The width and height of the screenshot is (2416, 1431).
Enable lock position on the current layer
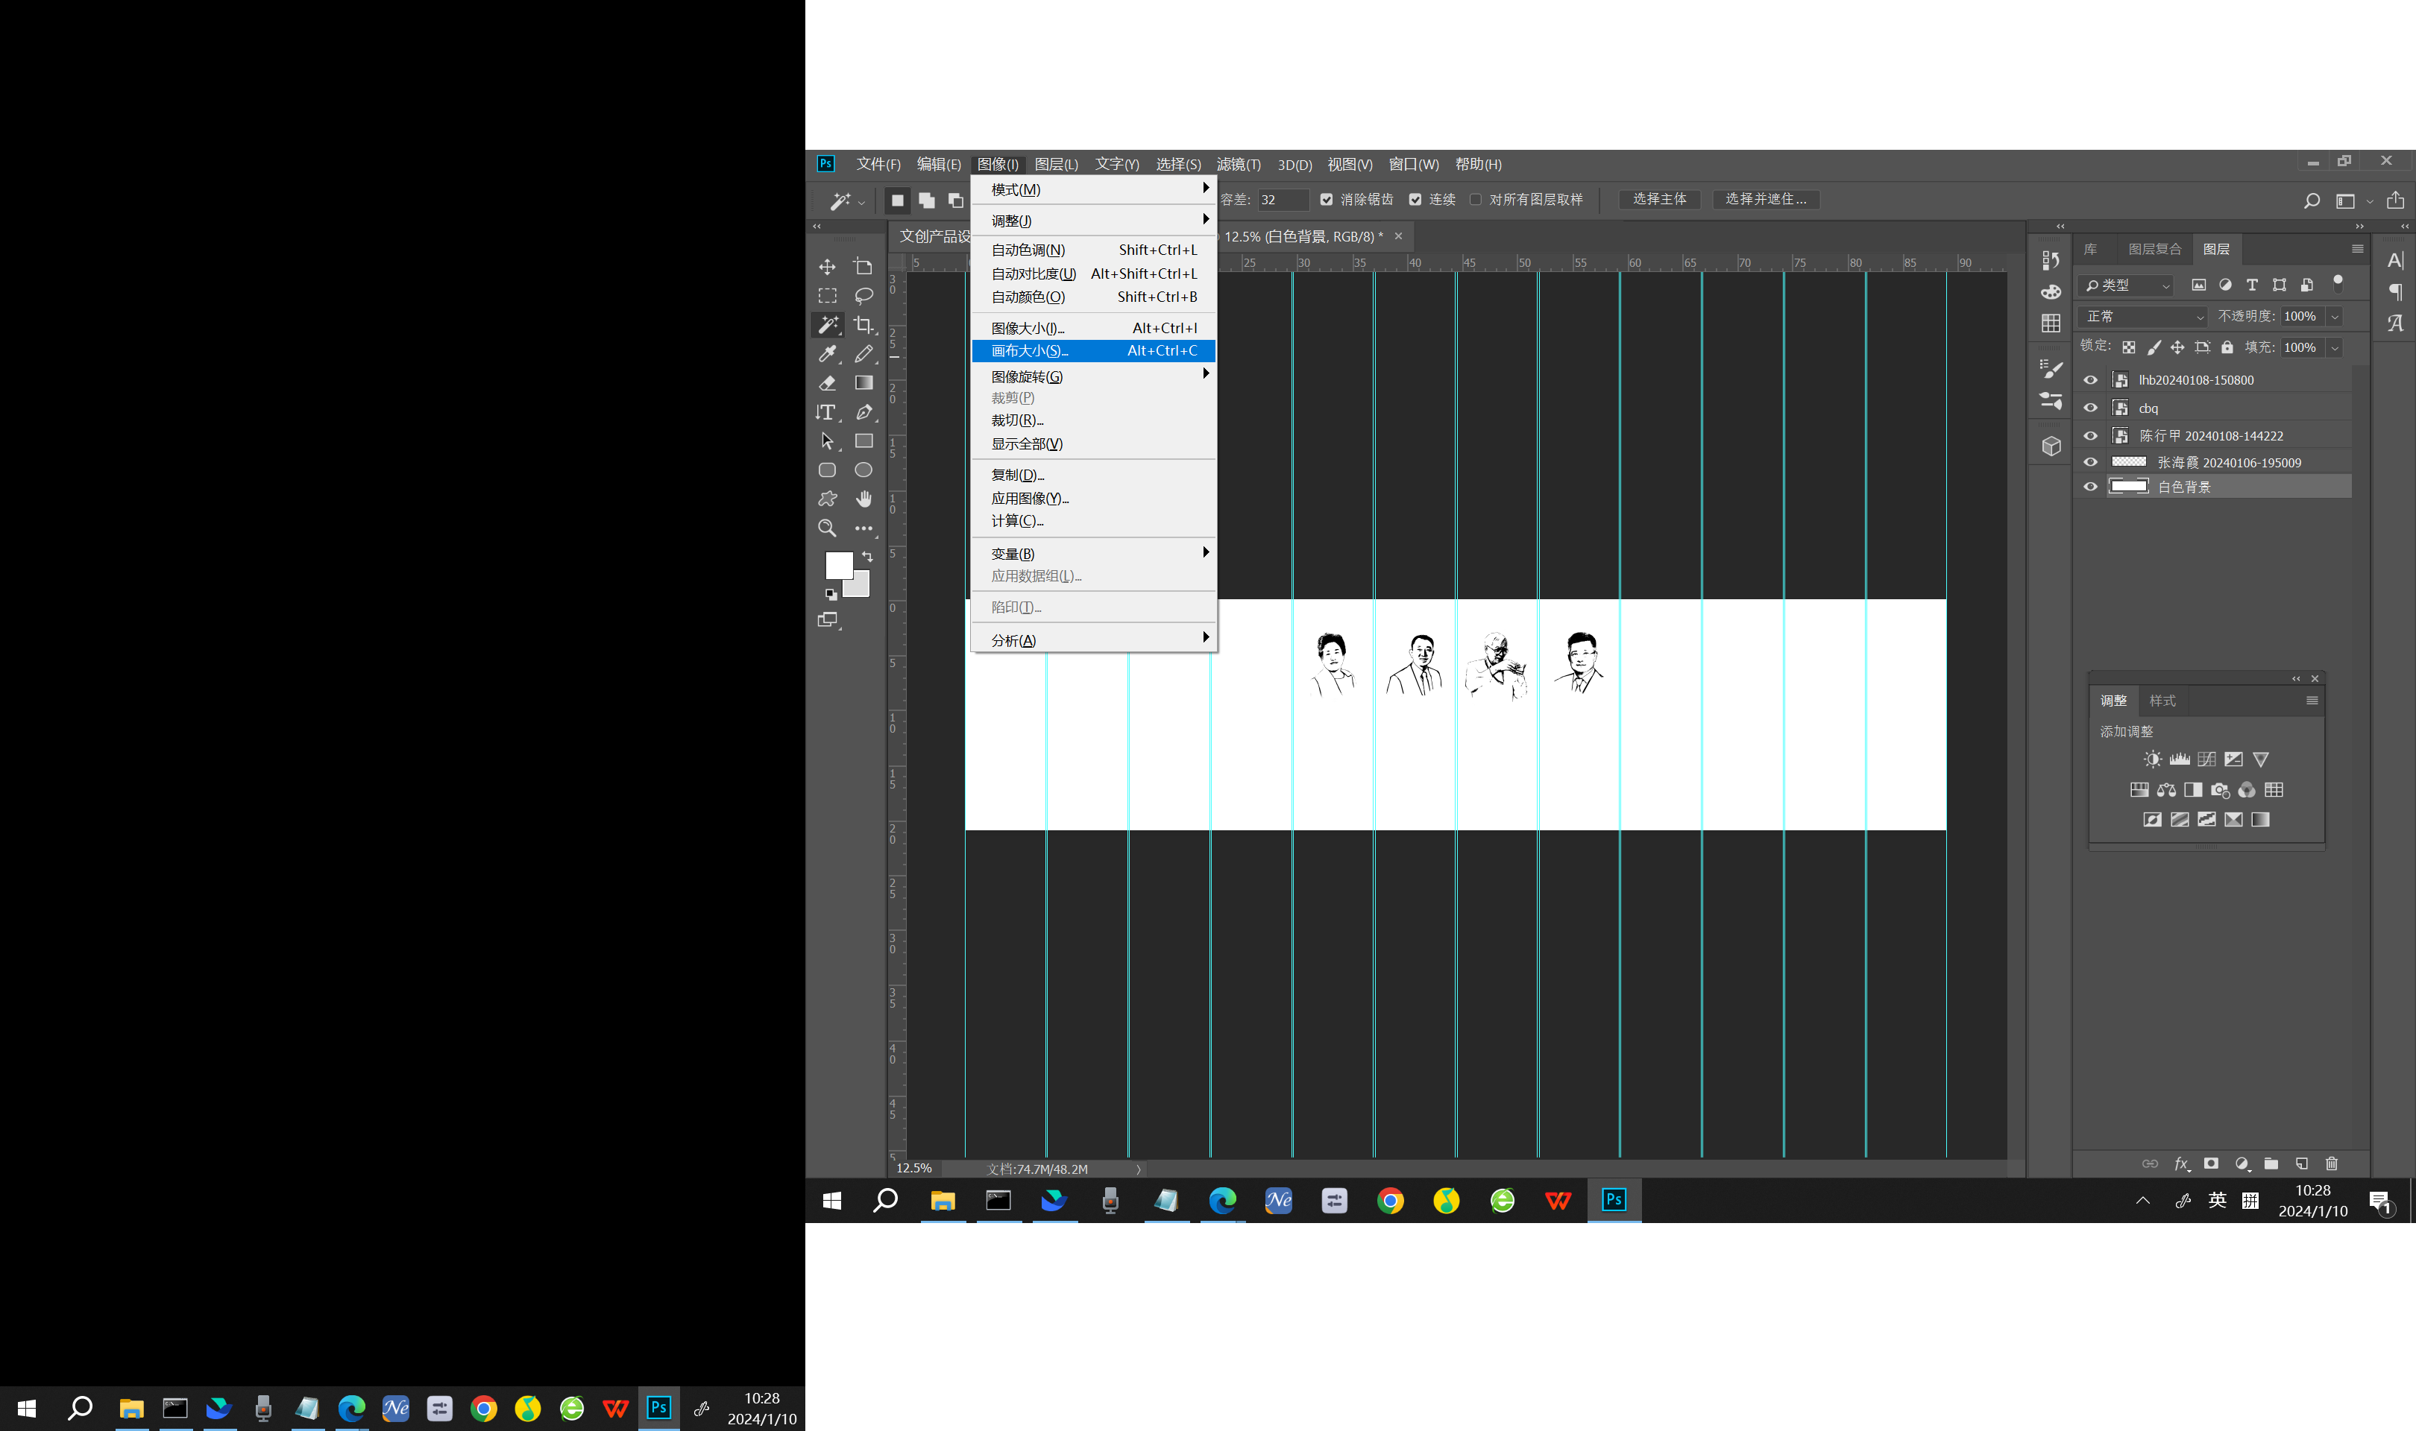(x=2177, y=347)
